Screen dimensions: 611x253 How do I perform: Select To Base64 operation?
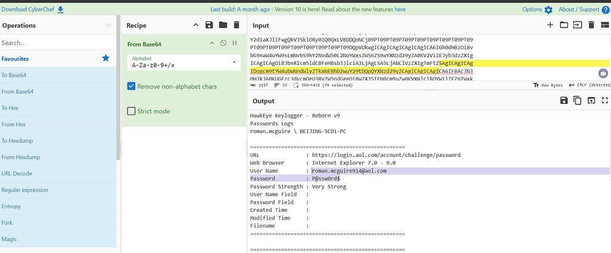click(x=58, y=75)
